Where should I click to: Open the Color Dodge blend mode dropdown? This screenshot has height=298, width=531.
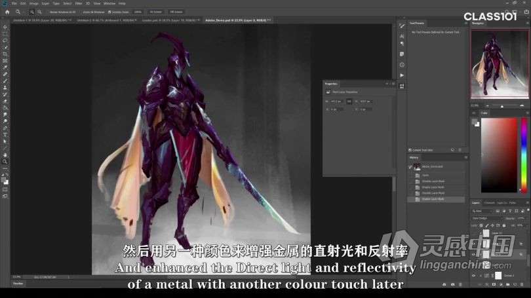(x=487, y=219)
